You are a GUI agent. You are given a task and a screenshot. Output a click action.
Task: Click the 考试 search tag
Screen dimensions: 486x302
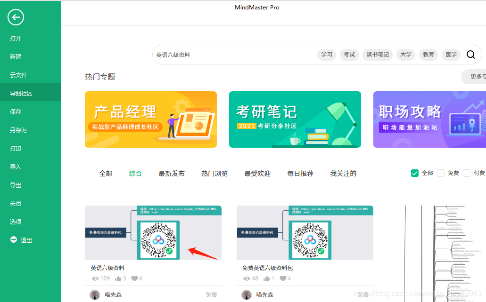tap(349, 55)
